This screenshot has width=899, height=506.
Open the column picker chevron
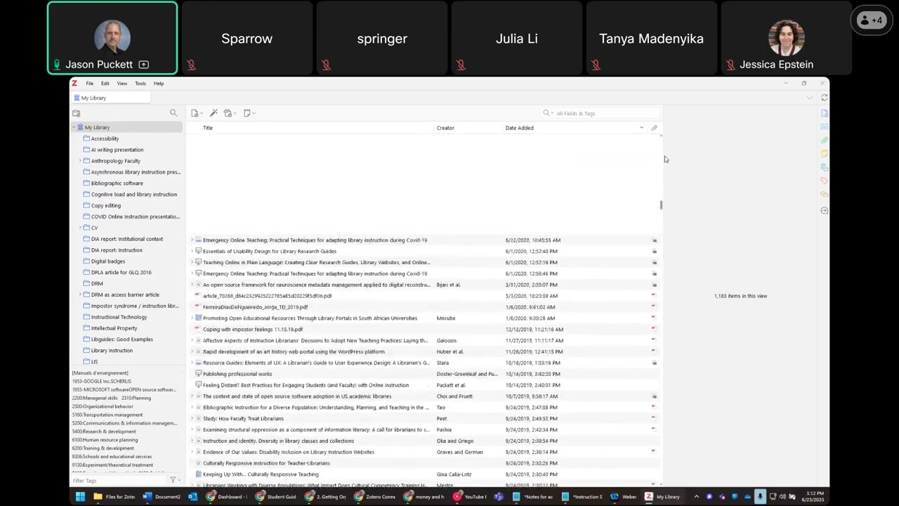click(641, 128)
